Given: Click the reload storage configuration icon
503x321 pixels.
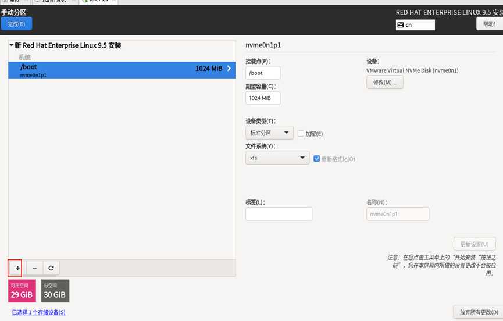Looking at the screenshot, I should pyautogui.click(x=51, y=268).
